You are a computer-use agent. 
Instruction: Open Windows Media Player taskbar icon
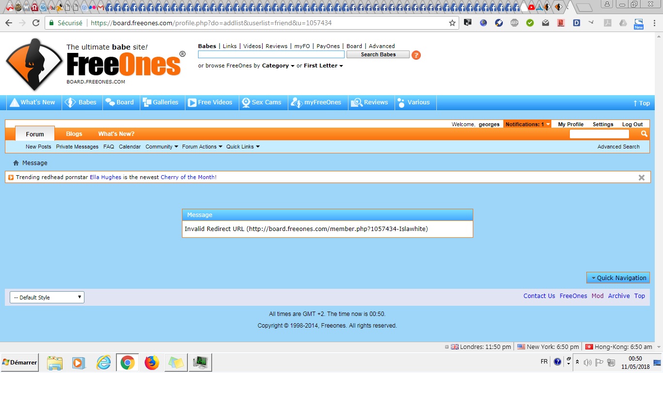[x=79, y=363]
